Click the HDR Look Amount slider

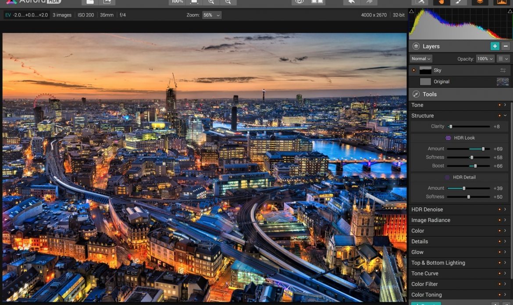(469, 149)
